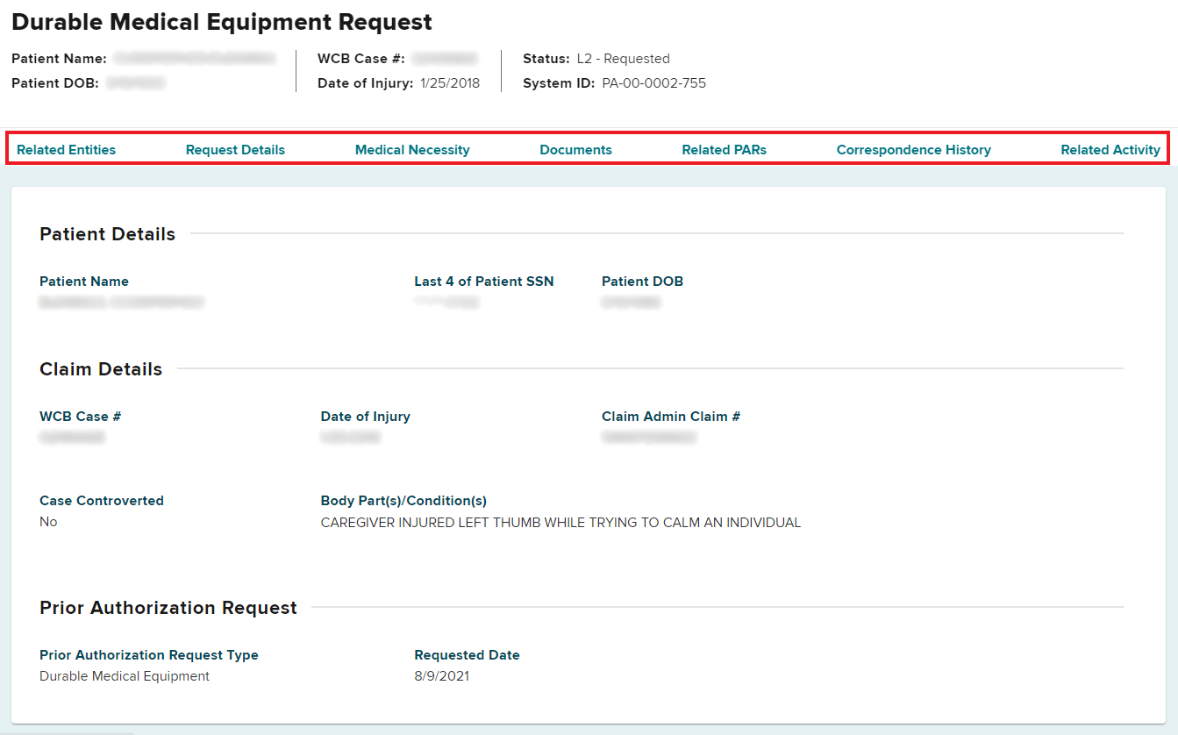Screen dimensions: 1178x735
Task: Click the caregiver injured left thumb description
Action: pyautogui.click(x=560, y=523)
